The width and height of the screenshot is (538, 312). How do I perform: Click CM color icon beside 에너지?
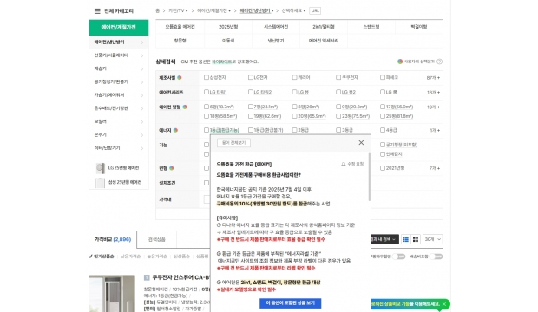pos(175,130)
